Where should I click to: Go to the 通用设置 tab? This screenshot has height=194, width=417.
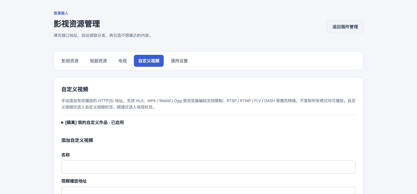tap(179, 61)
